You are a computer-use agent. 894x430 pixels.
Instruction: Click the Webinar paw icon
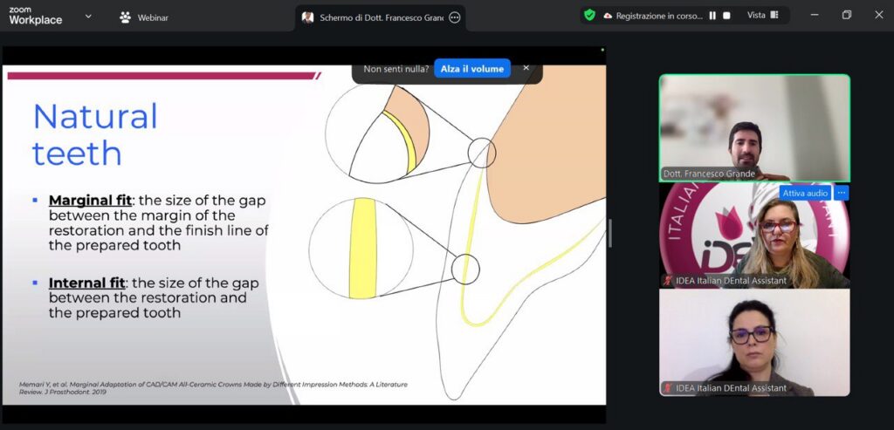126,17
